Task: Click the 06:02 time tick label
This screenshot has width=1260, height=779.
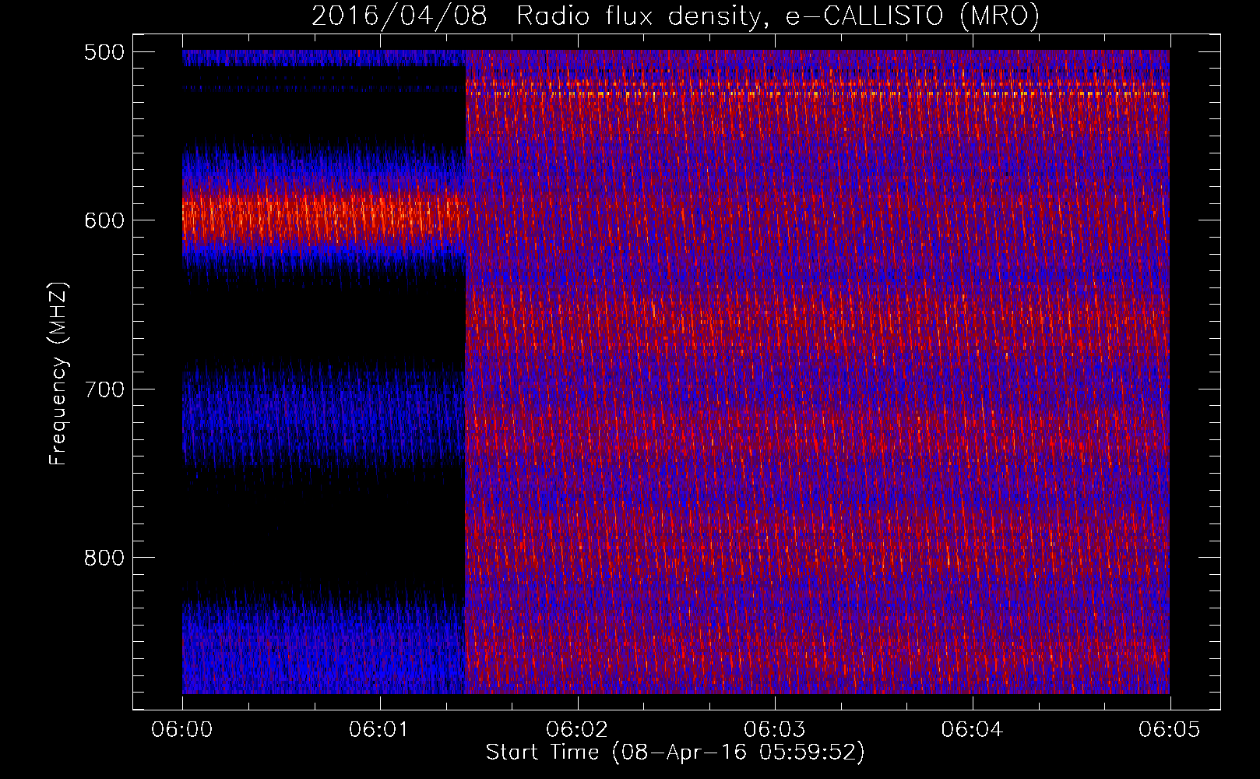Action: pyautogui.click(x=577, y=730)
